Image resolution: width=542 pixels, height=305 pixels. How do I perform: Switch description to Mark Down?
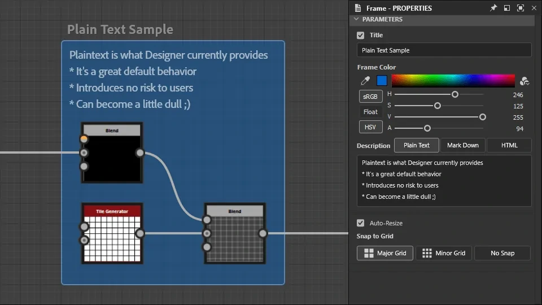point(463,145)
